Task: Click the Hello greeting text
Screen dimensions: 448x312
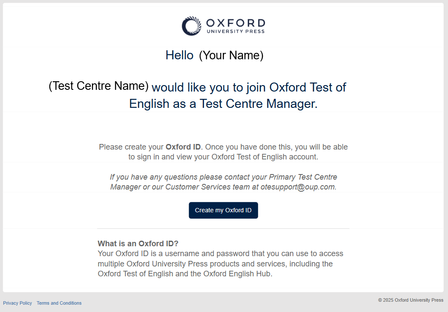Action: tap(180, 55)
